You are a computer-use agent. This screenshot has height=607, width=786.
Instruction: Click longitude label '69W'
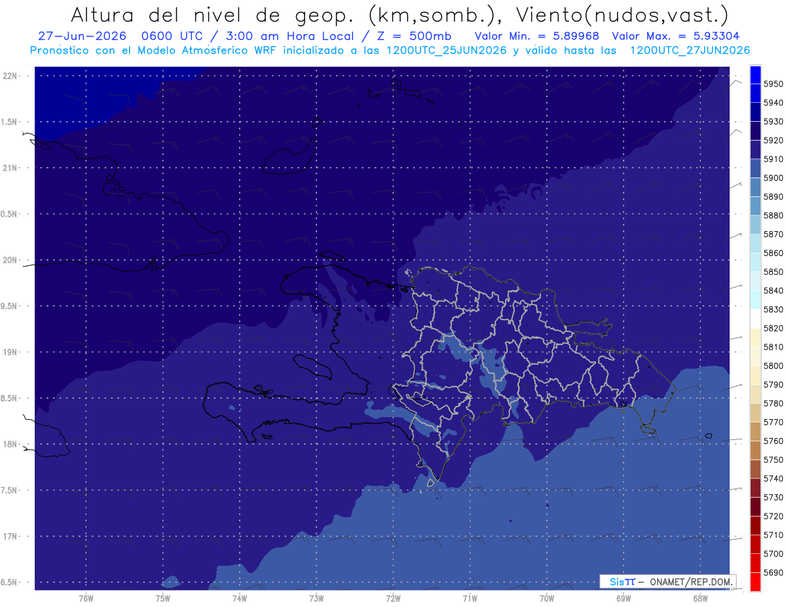[623, 598]
